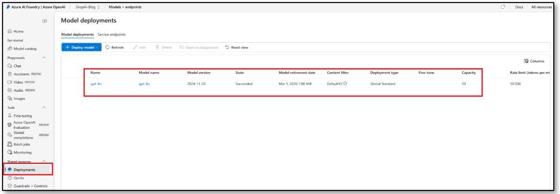Open Assistants preview playground
This screenshot has height=194, width=560.
pos(24,74)
